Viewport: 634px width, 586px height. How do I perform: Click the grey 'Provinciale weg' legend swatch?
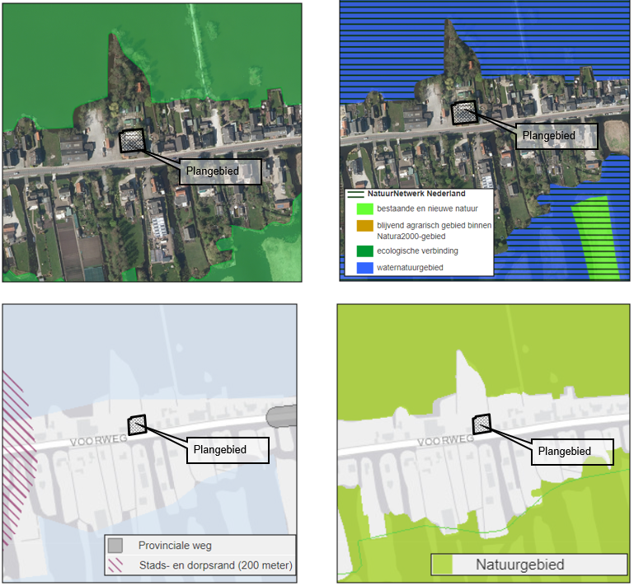click(x=115, y=546)
